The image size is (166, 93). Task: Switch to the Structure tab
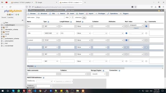click(x=43, y=13)
